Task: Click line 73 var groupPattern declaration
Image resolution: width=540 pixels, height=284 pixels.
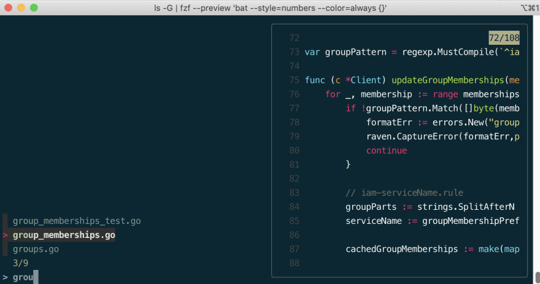Action: tap(412, 52)
